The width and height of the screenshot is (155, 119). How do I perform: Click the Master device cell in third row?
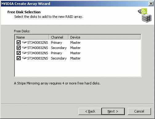pyautogui.click(x=75, y=53)
